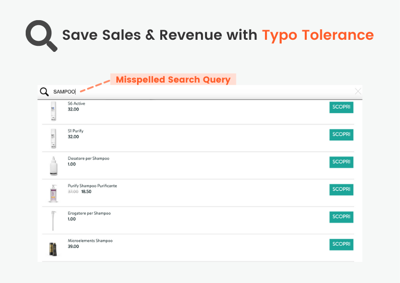Click SCOPRI for Purify Shampoo Purificante
The width and height of the screenshot is (400, 283).
click(x=342, y=189)
